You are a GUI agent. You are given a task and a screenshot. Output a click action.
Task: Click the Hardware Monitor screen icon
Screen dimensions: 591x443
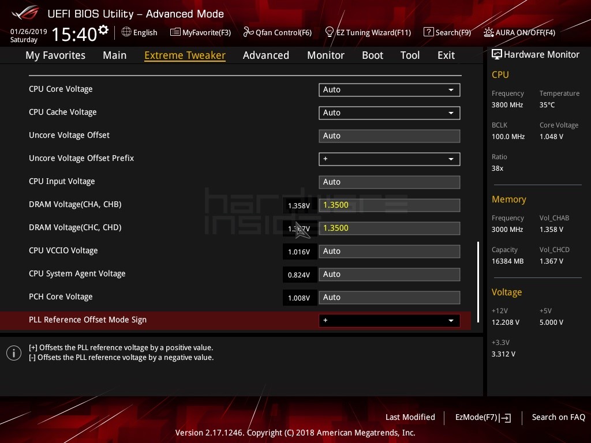click(496, 55)
